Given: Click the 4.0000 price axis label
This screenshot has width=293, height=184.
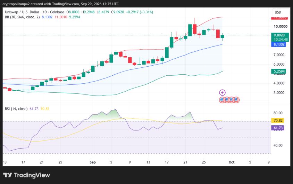Looking at the screenshot, I should pyautogui.click(x=279, y=83).
